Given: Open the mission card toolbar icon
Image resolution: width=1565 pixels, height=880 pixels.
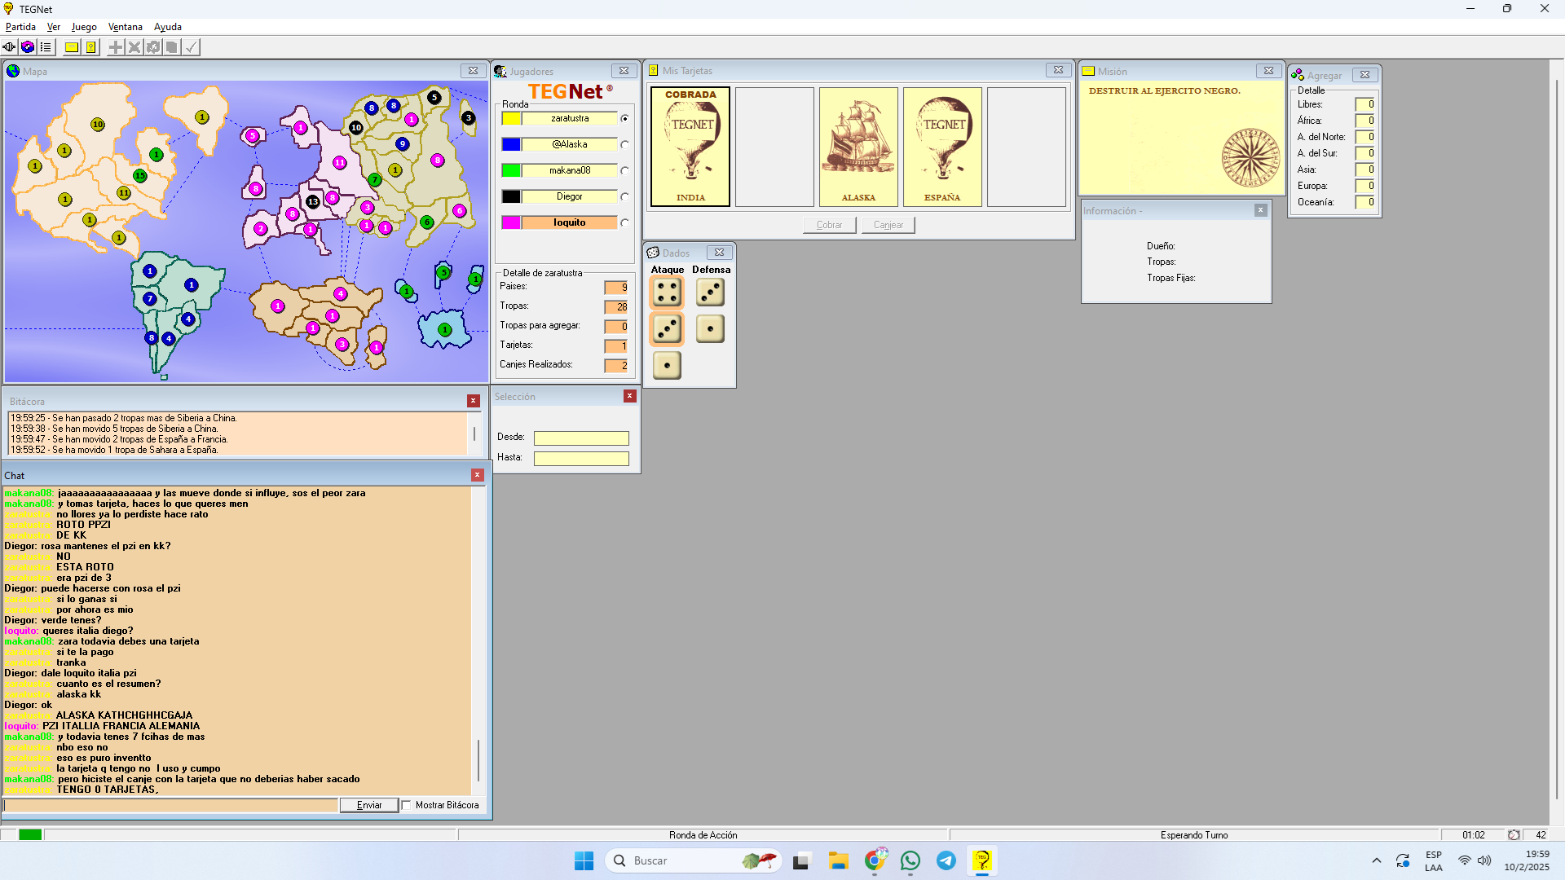Looking at the screenshot, I should tap(72, 47).
